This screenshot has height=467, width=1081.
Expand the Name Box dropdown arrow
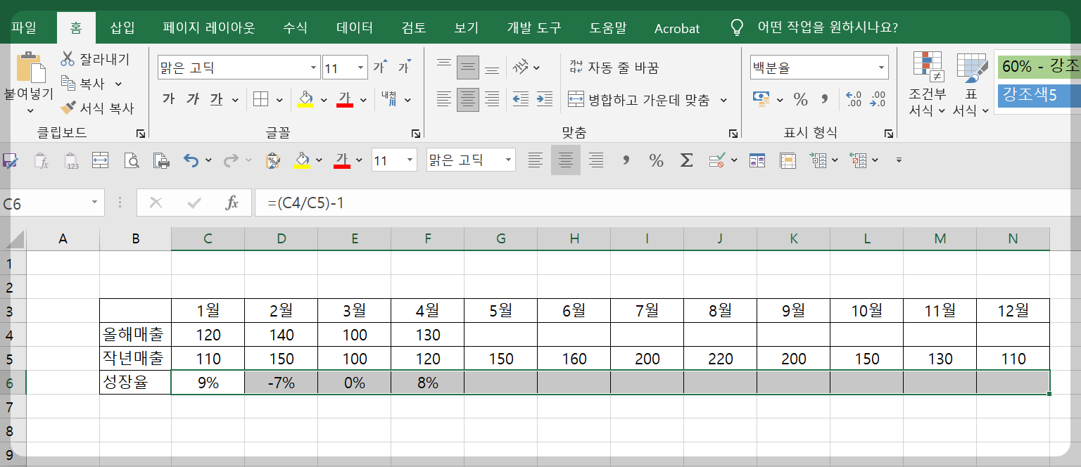click(x=94, y=203)
